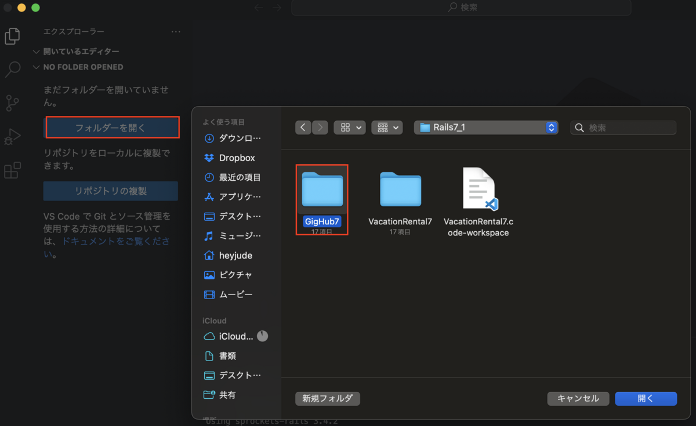Open the Source Control view icon
The height and width of the screenshot is (426, 696).
pyautogui.click(x=12, y=103)
